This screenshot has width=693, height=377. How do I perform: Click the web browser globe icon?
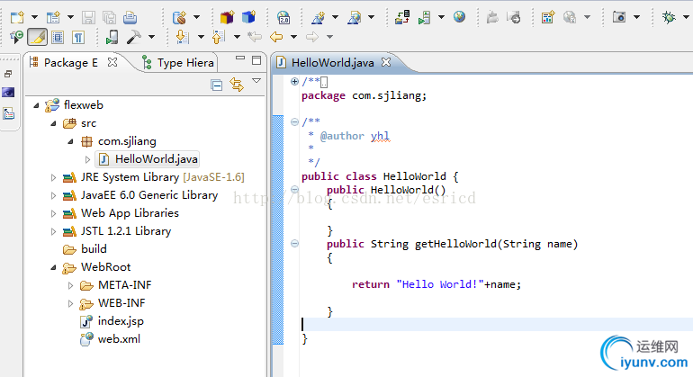click(459, 17)
